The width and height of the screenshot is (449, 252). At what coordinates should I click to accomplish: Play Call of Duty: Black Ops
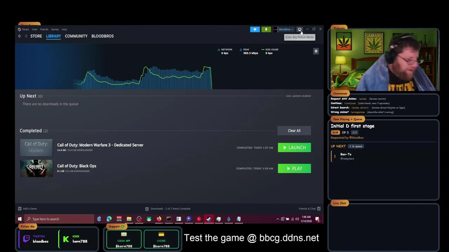click(x=294, y=168)
